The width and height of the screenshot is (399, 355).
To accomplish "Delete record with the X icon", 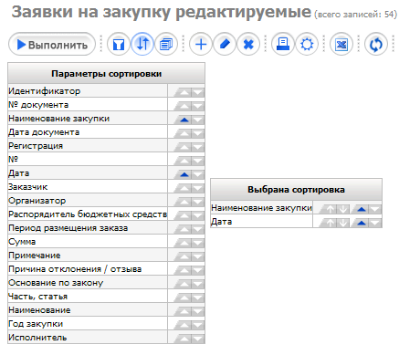I will [x=248, y=45].
